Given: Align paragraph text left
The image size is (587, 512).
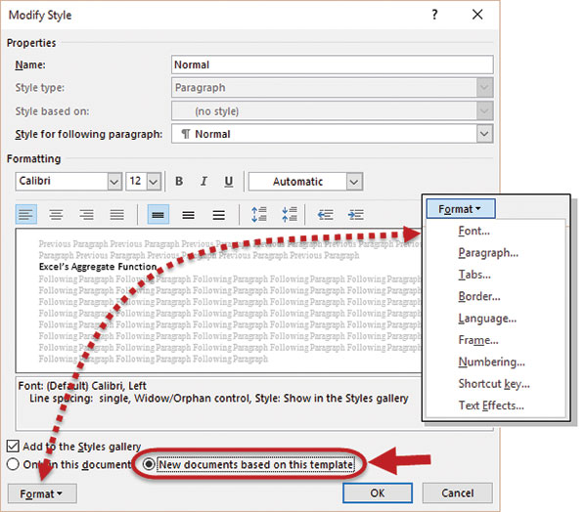Looking at the screenshot, I should [26, 214].
